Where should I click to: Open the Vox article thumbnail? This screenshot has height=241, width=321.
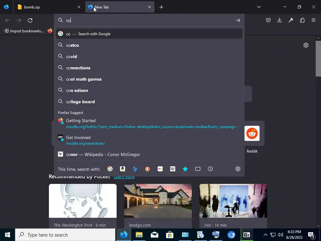233,201
